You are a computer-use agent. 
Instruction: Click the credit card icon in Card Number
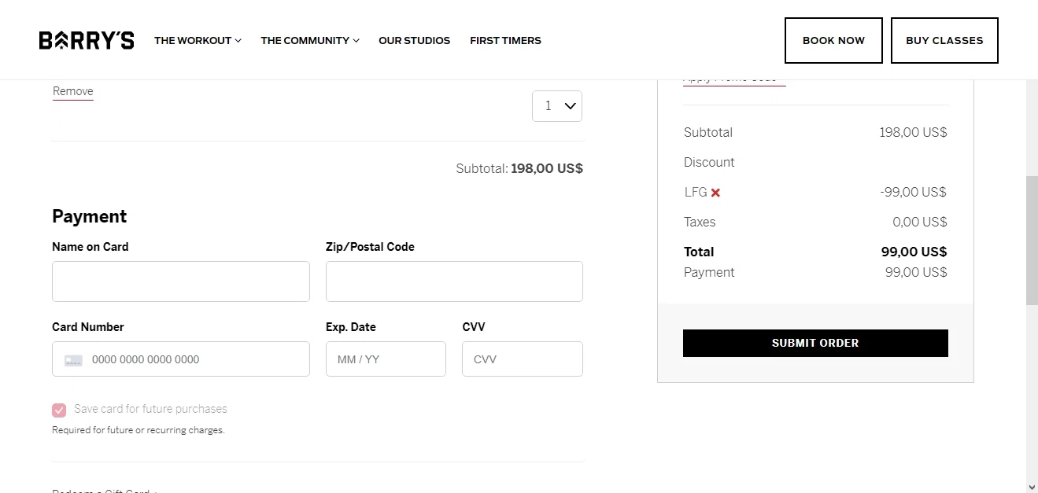pos(73,360)
